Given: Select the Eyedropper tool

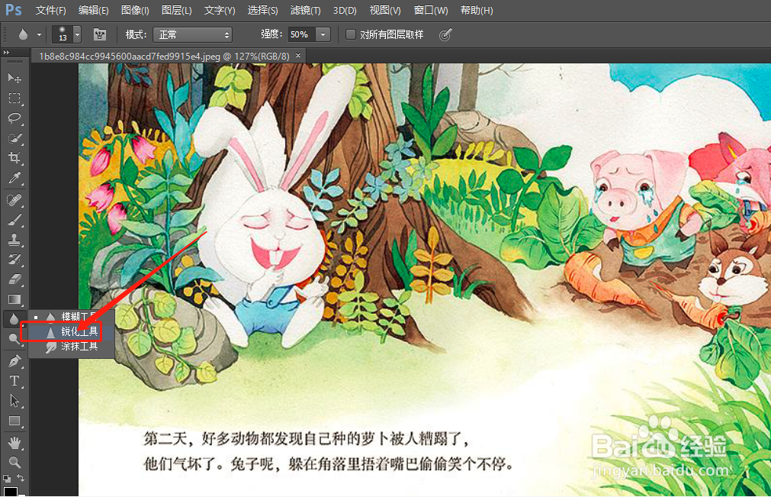Looking at the screenshot, I should [x=14, y=178].
